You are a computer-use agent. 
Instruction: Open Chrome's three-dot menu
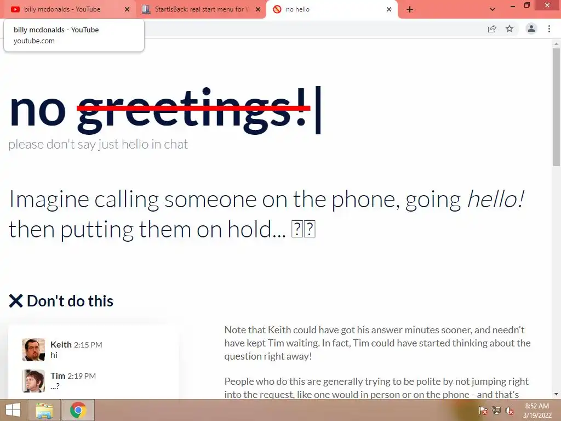549,29
